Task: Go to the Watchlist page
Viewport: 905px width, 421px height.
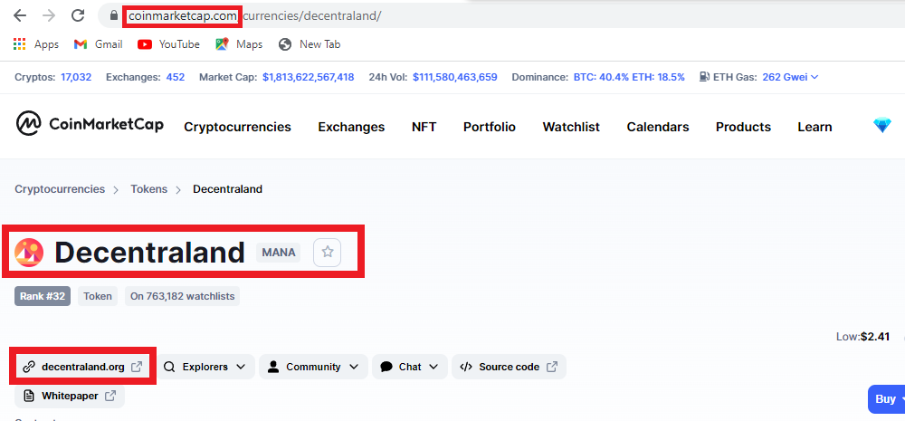Action: pos(571,127)
